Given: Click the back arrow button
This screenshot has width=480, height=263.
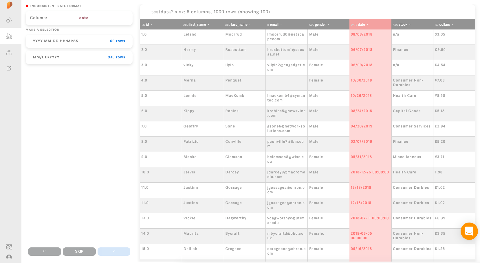Looking at the screenshot, I should click(45, 251).
